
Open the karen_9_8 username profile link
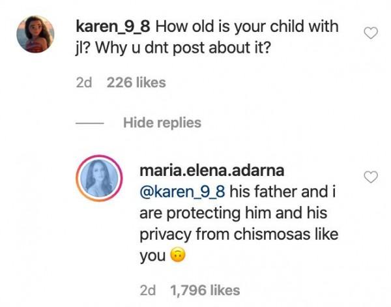tap(113, 27)
